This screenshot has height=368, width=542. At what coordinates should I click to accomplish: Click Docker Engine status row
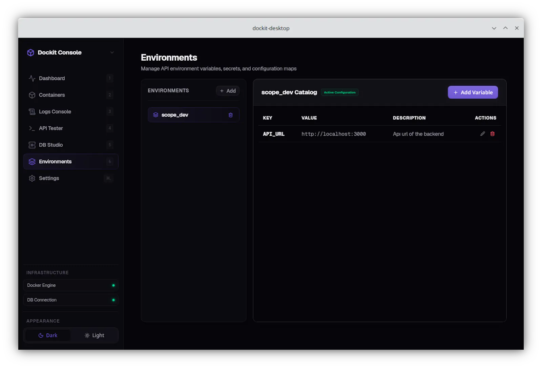71,285
